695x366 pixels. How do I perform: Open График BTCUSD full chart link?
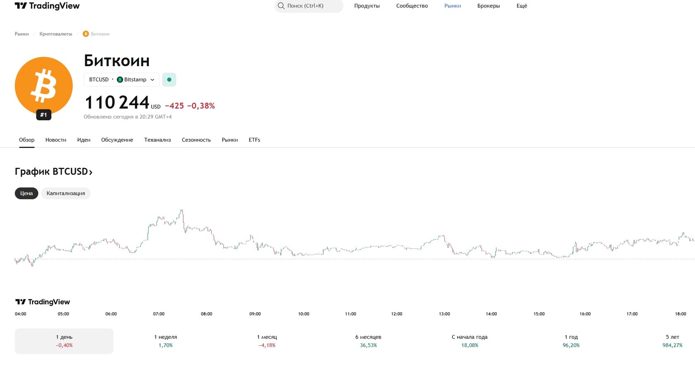(53, 172)
